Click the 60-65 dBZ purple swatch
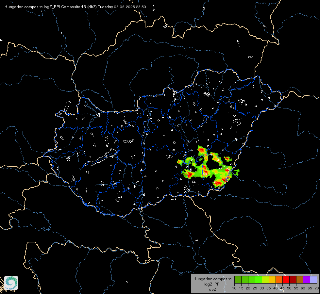The height and width of the screenshot is (294, 320). (x=307, y=280)
